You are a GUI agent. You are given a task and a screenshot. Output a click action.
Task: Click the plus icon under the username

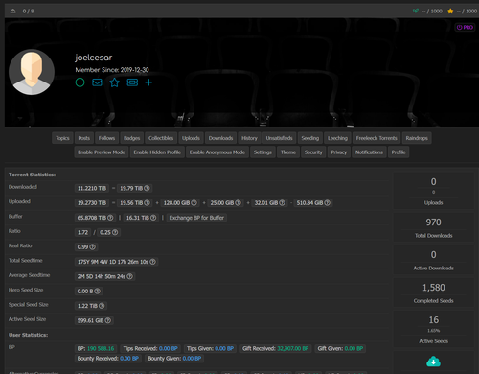(148, 82)
